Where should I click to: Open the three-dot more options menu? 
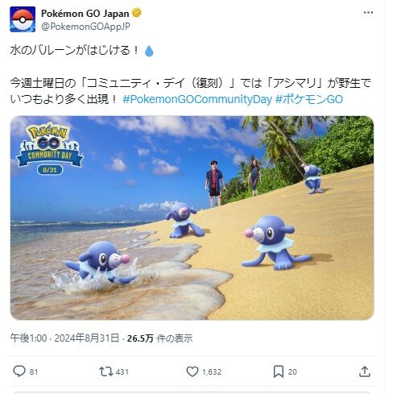[x=368, y=13]
